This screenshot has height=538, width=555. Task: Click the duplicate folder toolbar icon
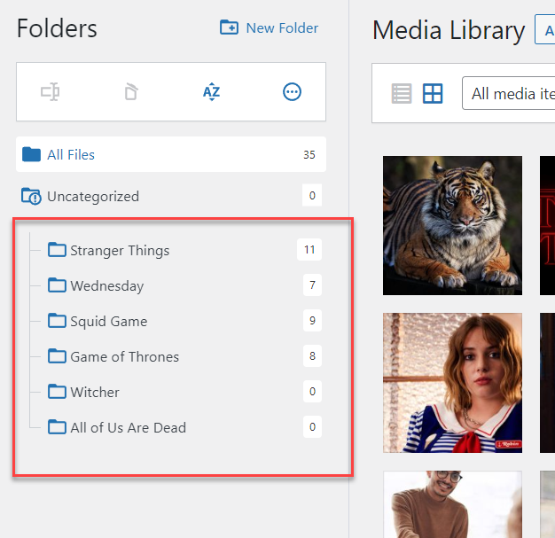[131, 91]
